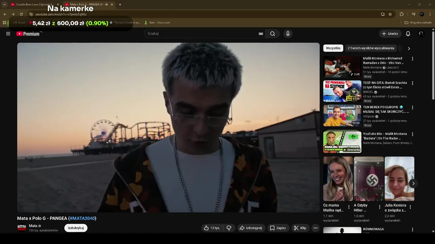Viewport: 435px width, 244px height.
Task: Click the video player to pause
Action: tap(168, 127)
